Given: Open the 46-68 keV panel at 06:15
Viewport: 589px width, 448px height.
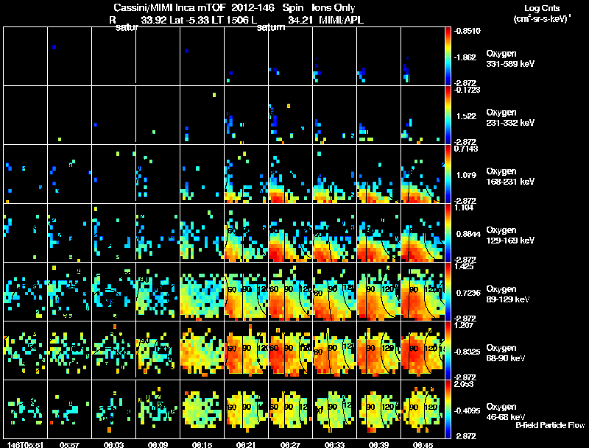Looking at the screenshot, I should point(202,409).
